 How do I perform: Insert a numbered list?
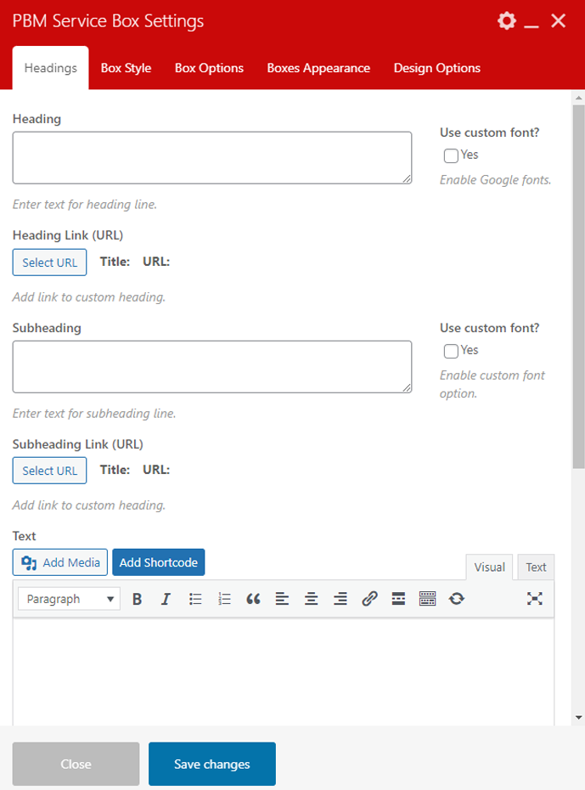tap(224, 599)
